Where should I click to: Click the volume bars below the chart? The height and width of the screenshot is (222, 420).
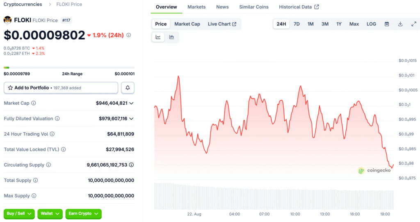click(274, 196)
